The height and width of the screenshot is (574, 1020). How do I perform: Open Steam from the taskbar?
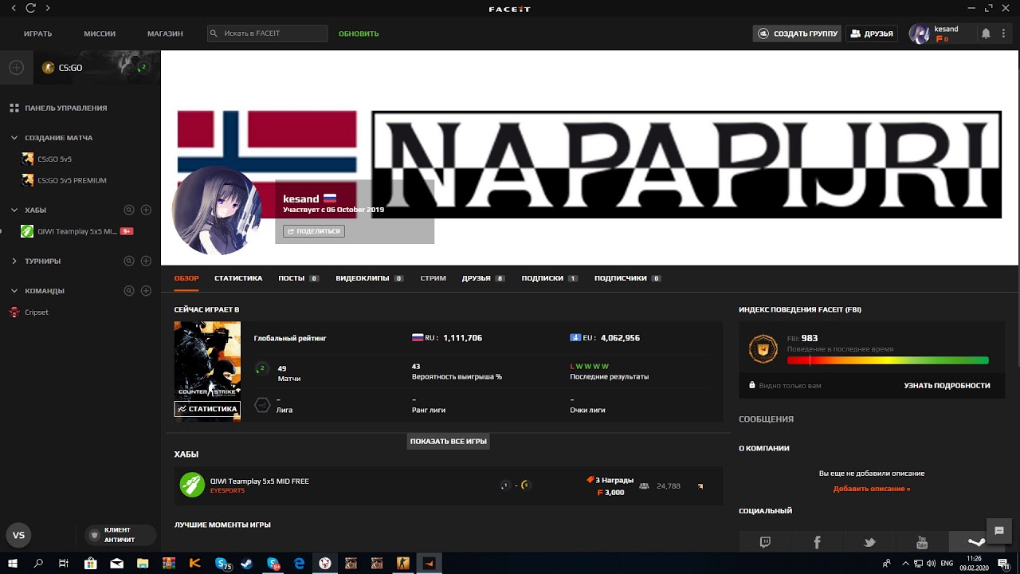[247, 563]
